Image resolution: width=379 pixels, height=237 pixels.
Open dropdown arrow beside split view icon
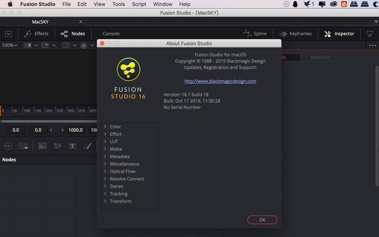[36, 45]
